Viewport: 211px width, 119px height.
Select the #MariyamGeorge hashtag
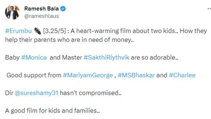(x=88, y=75)
